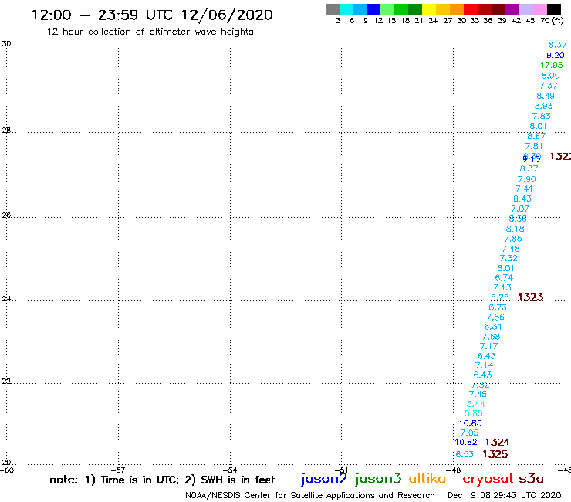Click the note about UTC and SWH feet
Viewport: 571px width, 502px height.
click(x=162, y=480)
